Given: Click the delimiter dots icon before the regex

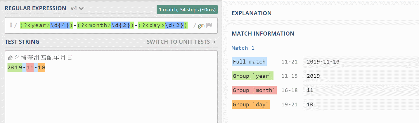Looking at the screenshot, I should 11,25.
